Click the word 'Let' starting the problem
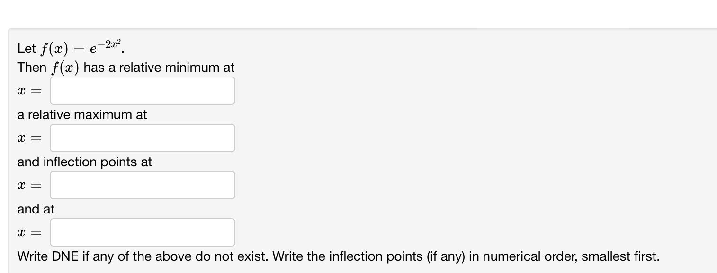This screenshot has width=717, height=273. [27, 48]
